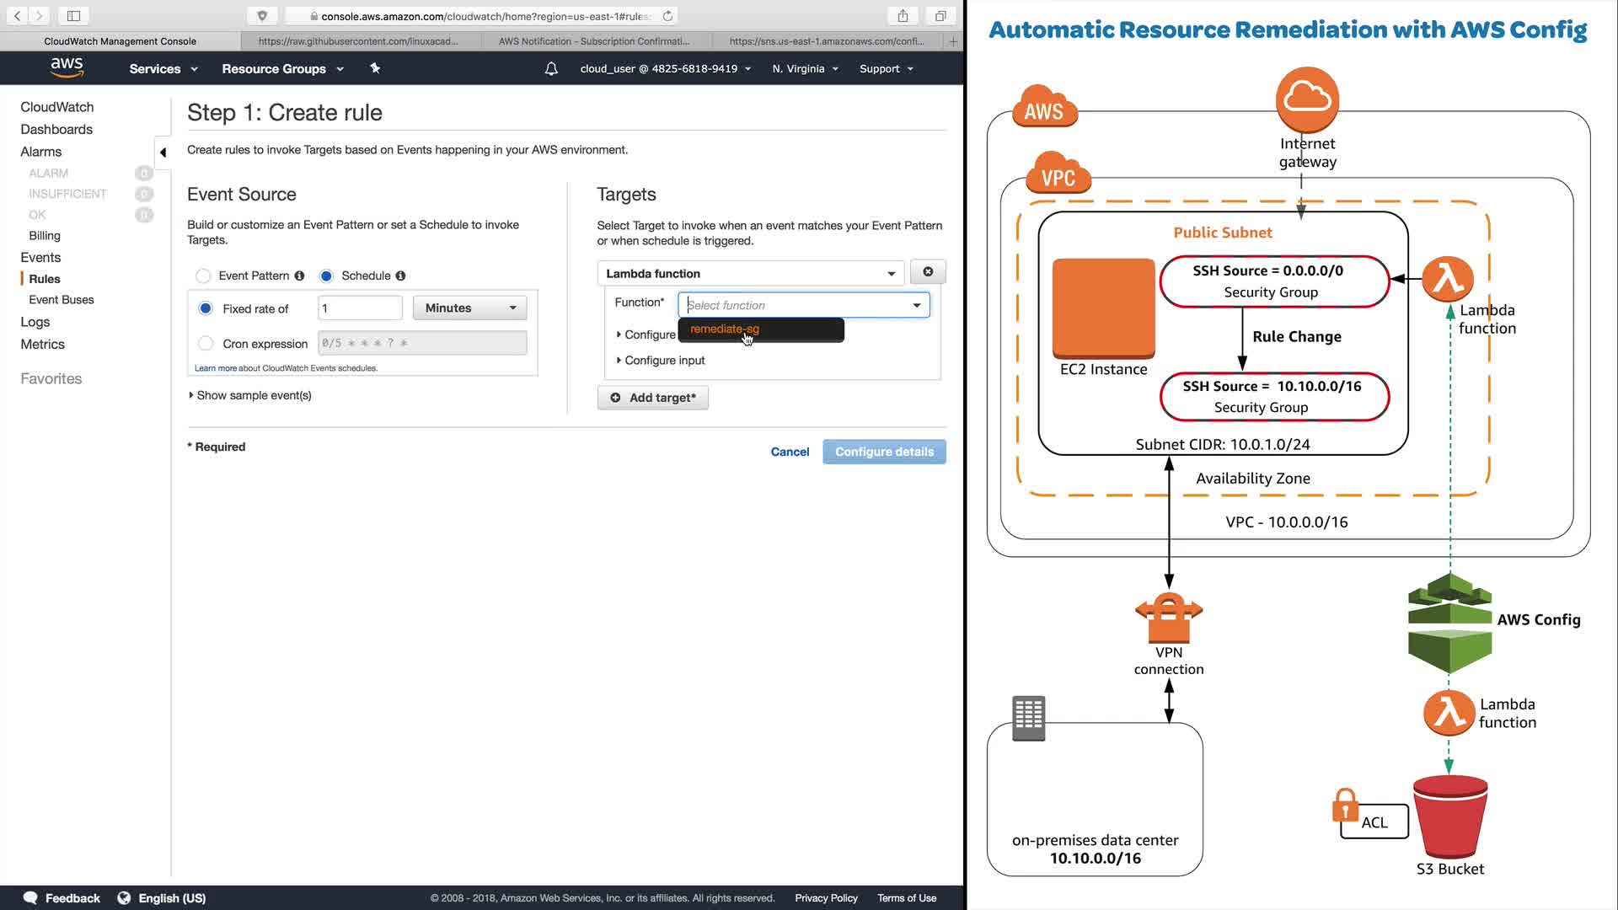Click the AWS logo home icon
Viewport: 1618px width, 910px height.
(67, 67)
